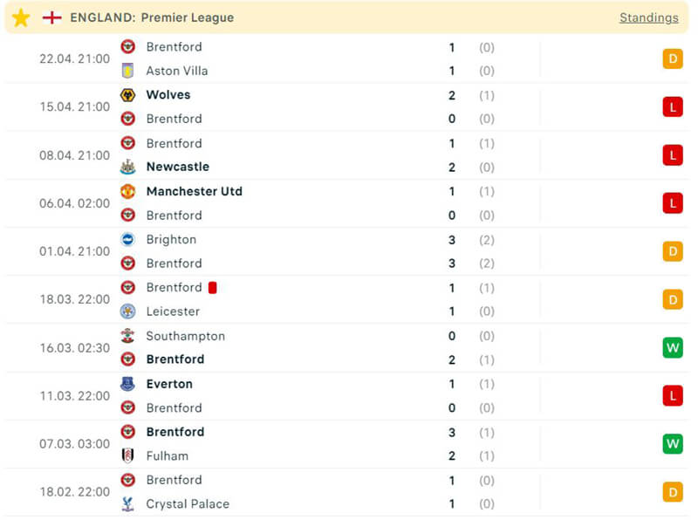Click the Brighton club crest
The width and height of the screenshot is (698, 520).
coord(128,239)
